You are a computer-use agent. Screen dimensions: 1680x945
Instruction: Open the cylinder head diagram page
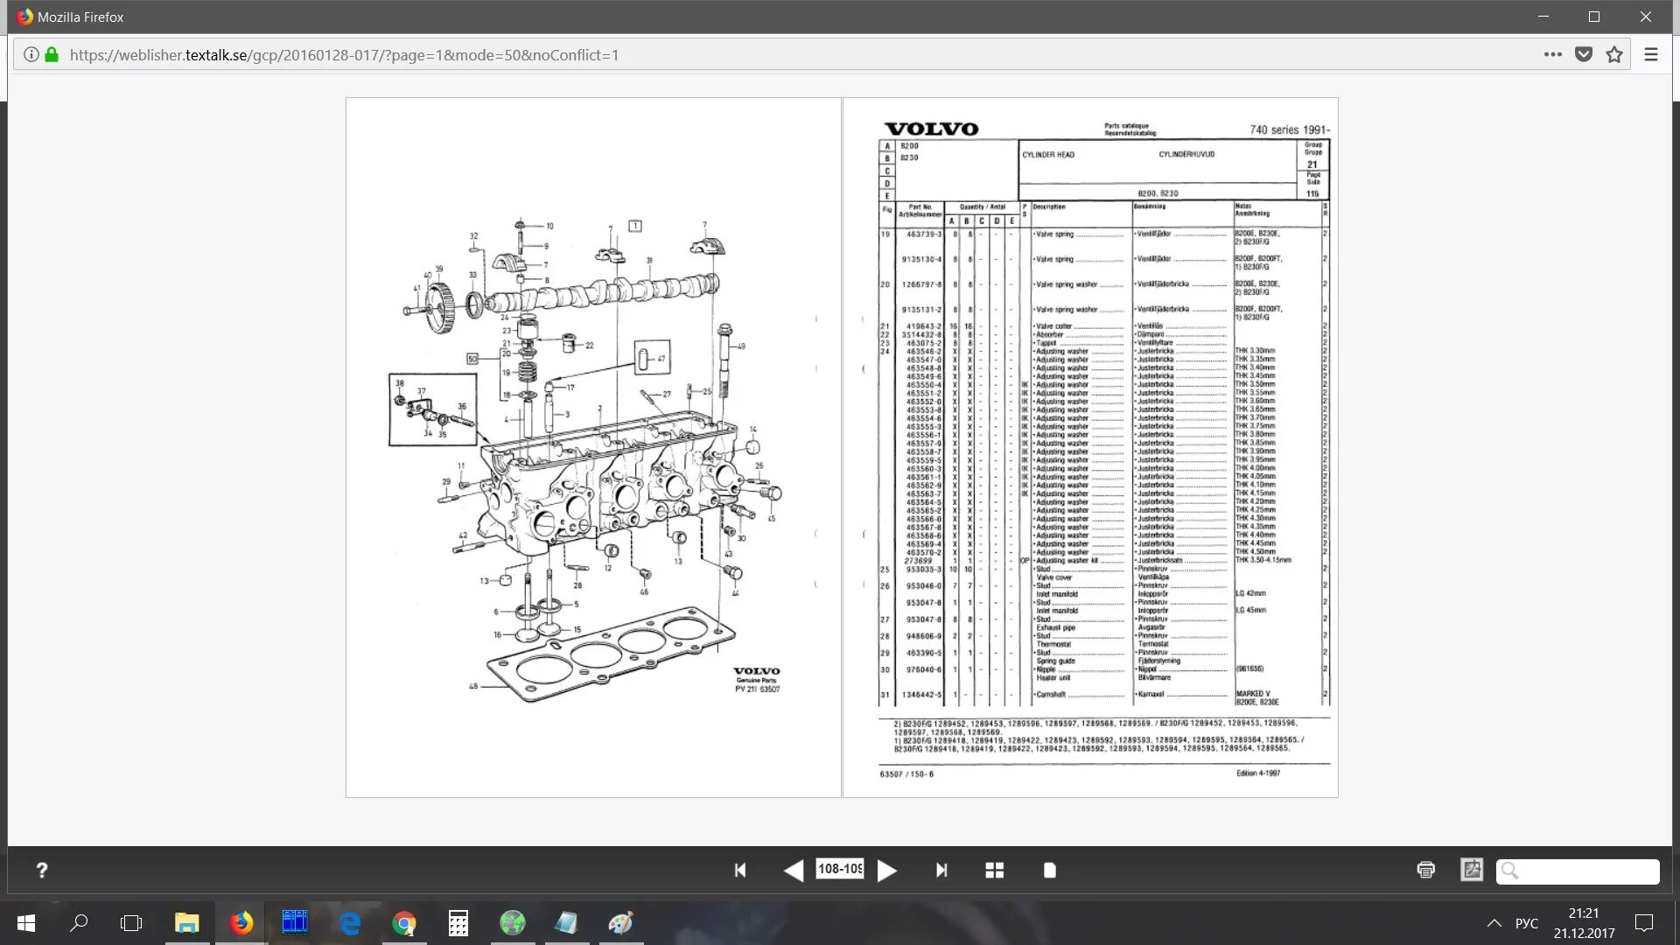[593, 447]
